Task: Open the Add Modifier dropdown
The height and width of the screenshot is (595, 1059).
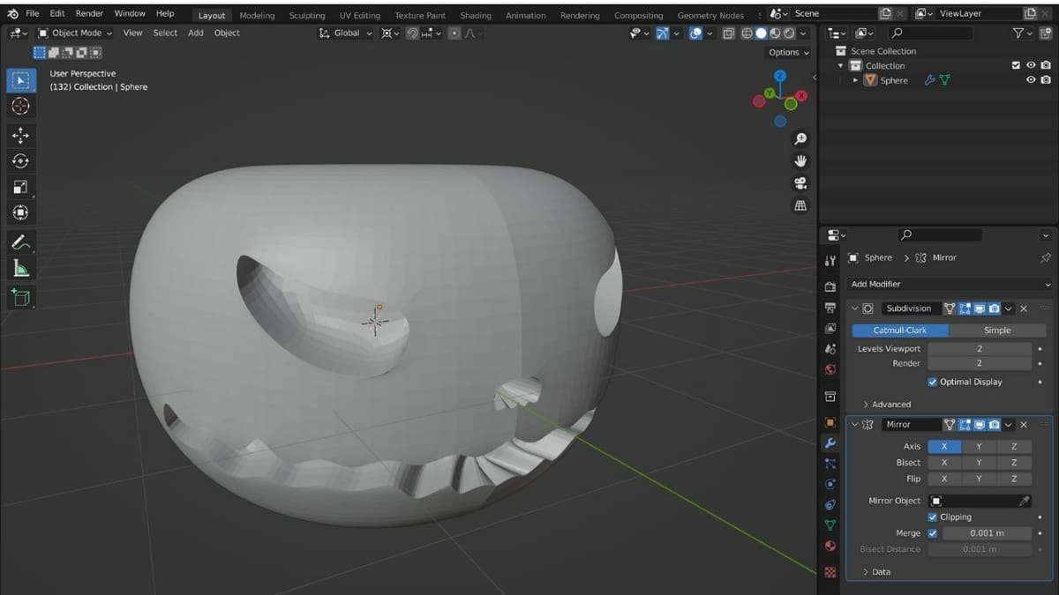Action: pos(950,284)
